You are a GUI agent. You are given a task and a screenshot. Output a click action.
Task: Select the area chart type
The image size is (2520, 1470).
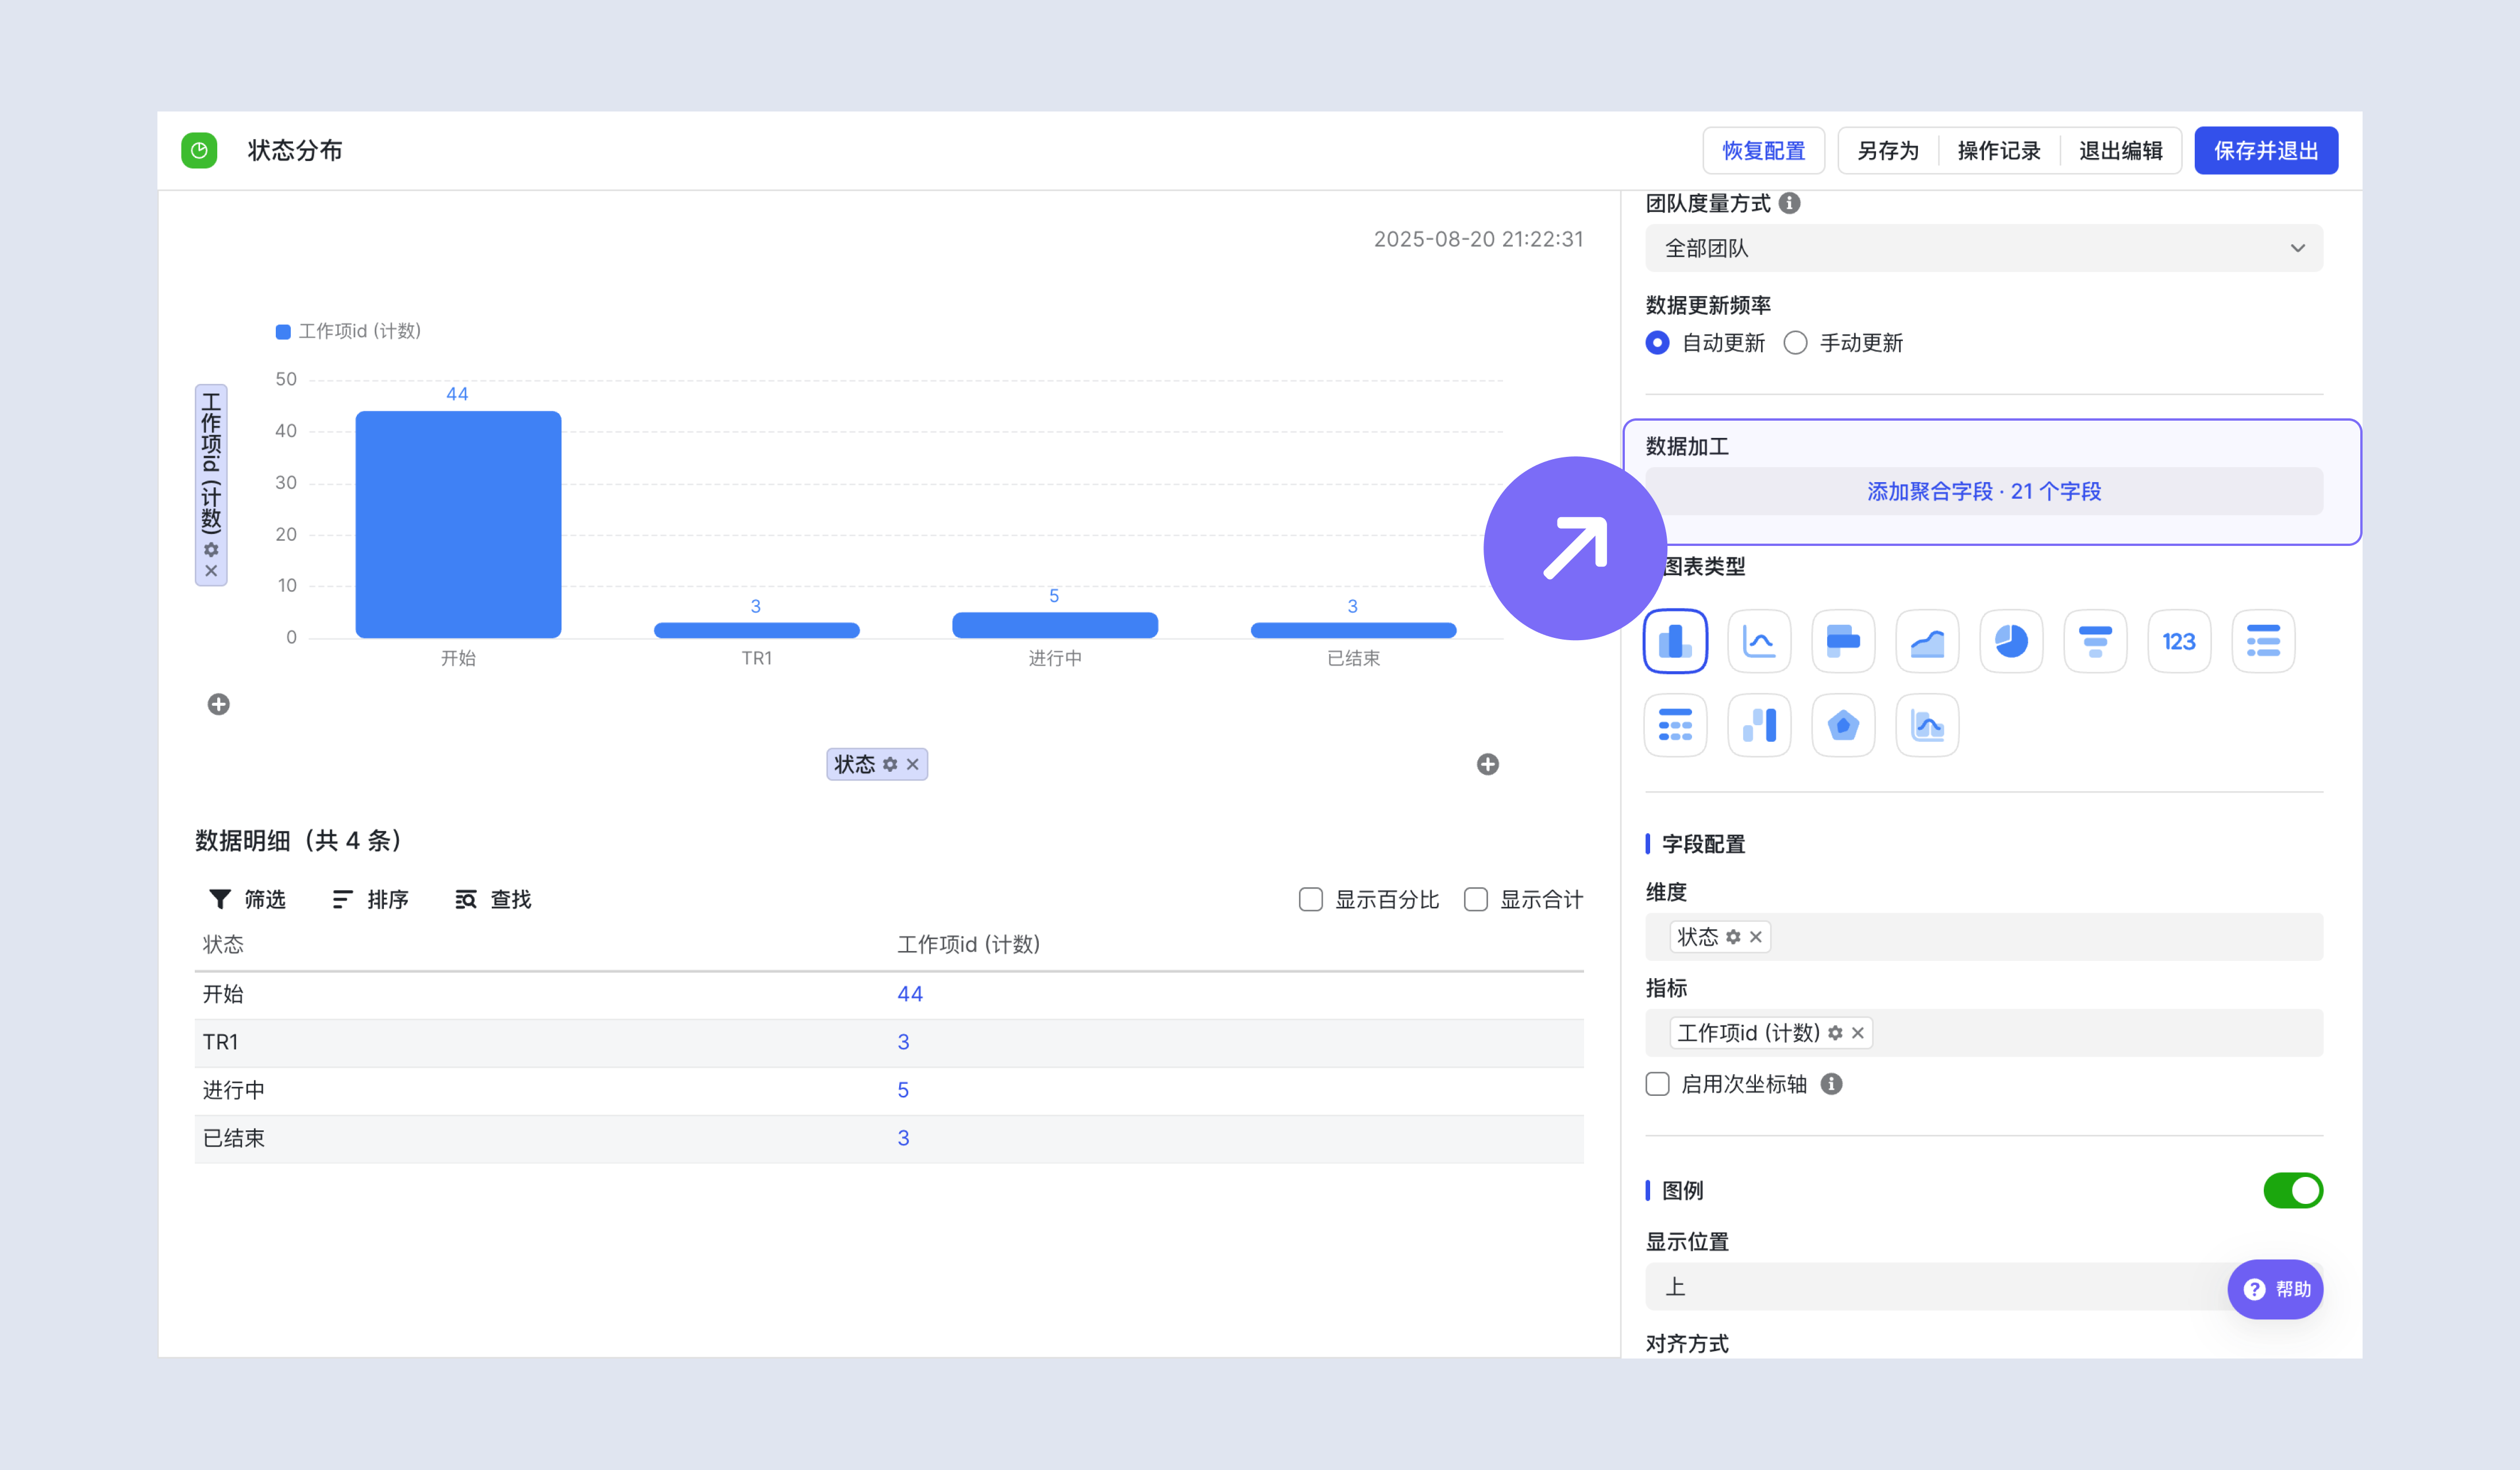(1927, 641)
